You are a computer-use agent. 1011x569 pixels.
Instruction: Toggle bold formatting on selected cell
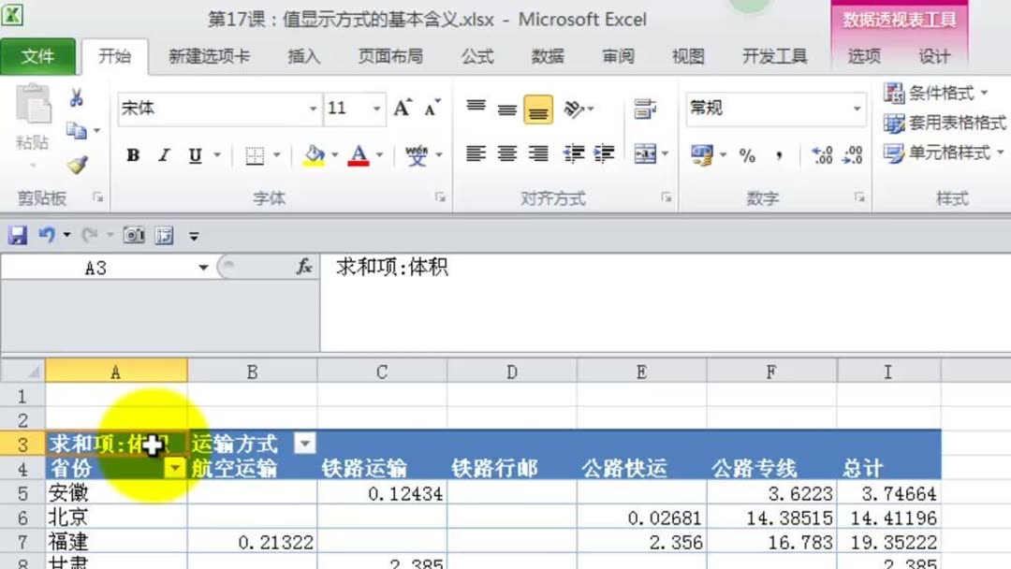tap(131, 156)
